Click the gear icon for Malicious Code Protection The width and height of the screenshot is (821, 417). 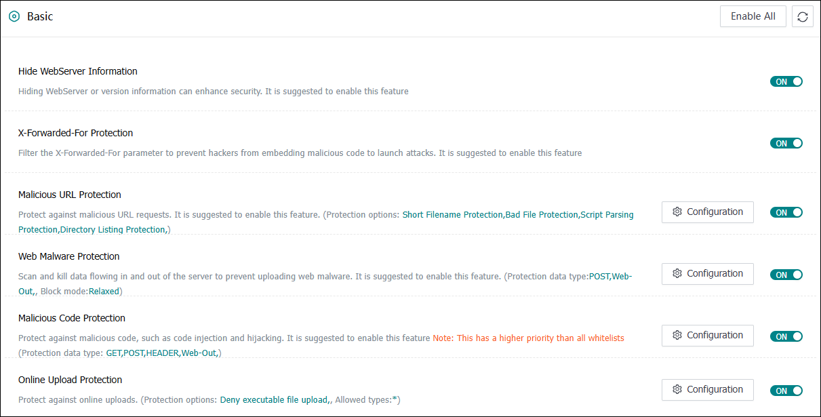(x=677, y=335)
